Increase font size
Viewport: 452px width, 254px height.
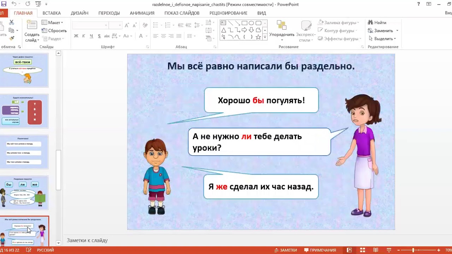[126, 25]
